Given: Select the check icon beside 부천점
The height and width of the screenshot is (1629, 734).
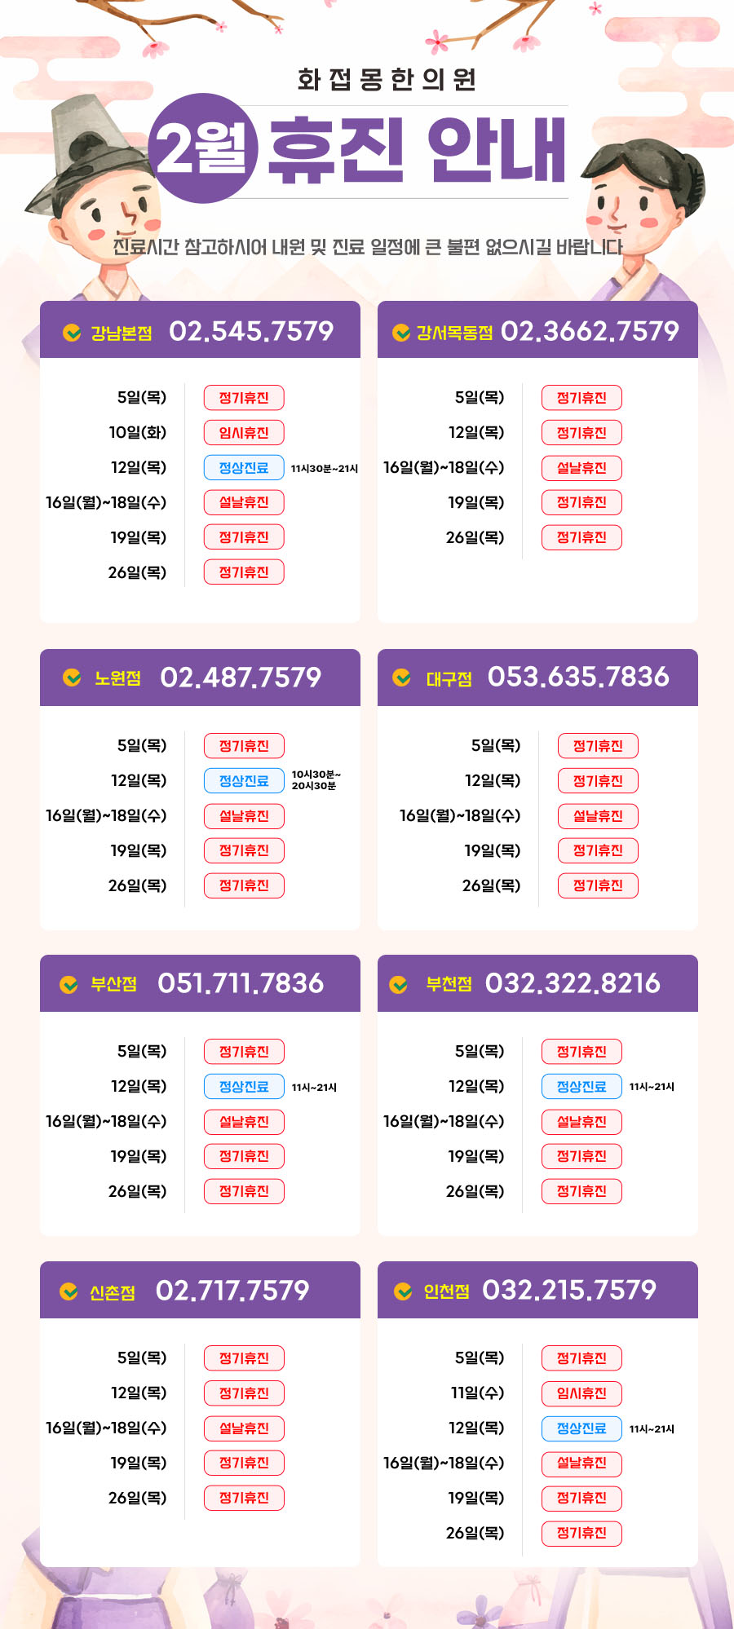Looking at the screenshot, I should [399, 984].
